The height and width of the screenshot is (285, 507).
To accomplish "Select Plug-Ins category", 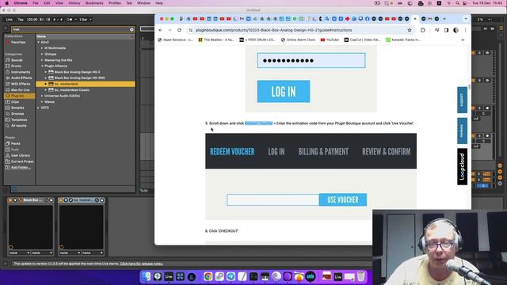I will coord(19,96).
